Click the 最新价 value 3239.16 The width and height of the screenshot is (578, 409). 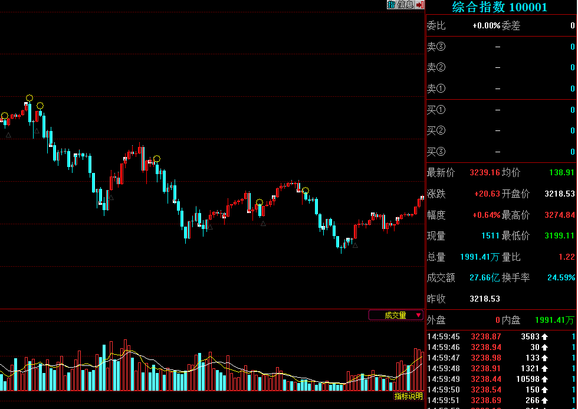[485, 172]
